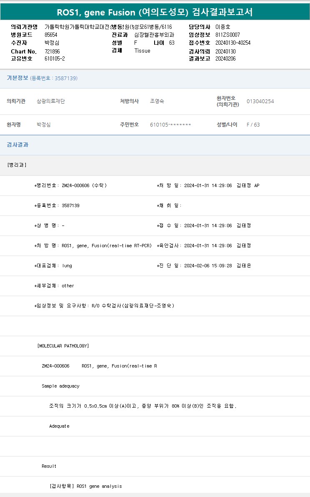The height and width of the screenshot is (497, 310).
Task: Click the Adequate sample result text
Action: pyautogui.click(x=59, y=426)
